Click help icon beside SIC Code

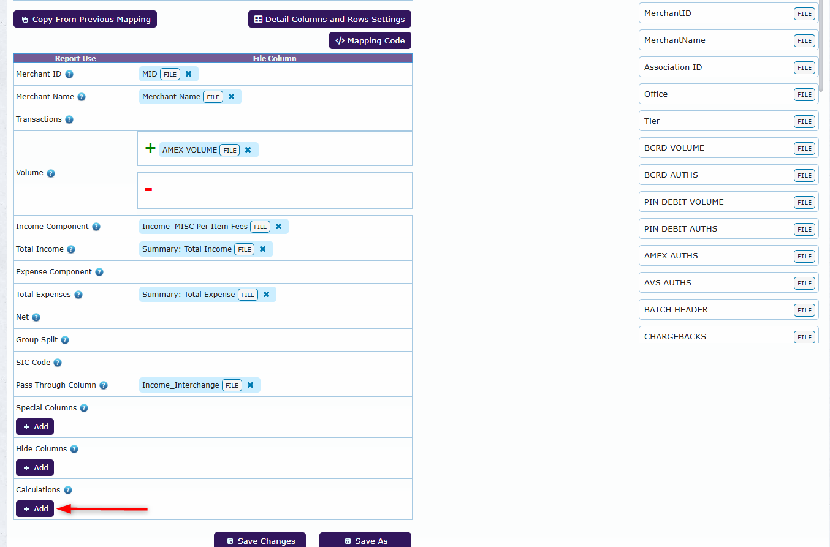[x=58, y=363]
